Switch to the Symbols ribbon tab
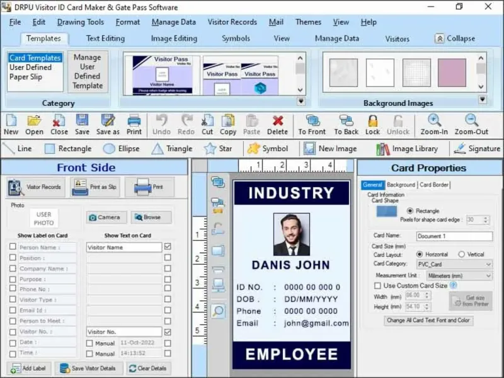The image size is (504, 378). click(x=236, y=38)
